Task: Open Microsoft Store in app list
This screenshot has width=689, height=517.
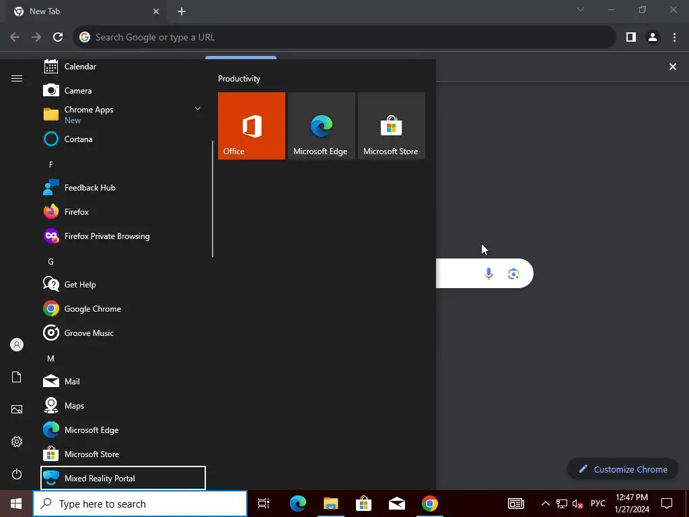Action: [x=123, y=454]
